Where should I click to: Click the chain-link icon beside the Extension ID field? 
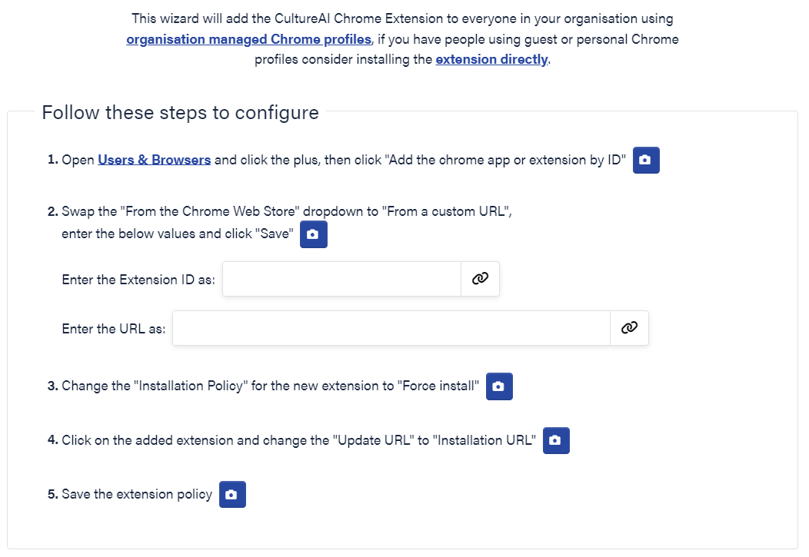pos(480,279)
